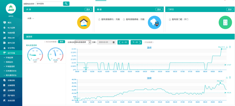The image size is (235, 106).
Task: Click the 概况 monitor icon in sidebar
Action: coord(5,23)
